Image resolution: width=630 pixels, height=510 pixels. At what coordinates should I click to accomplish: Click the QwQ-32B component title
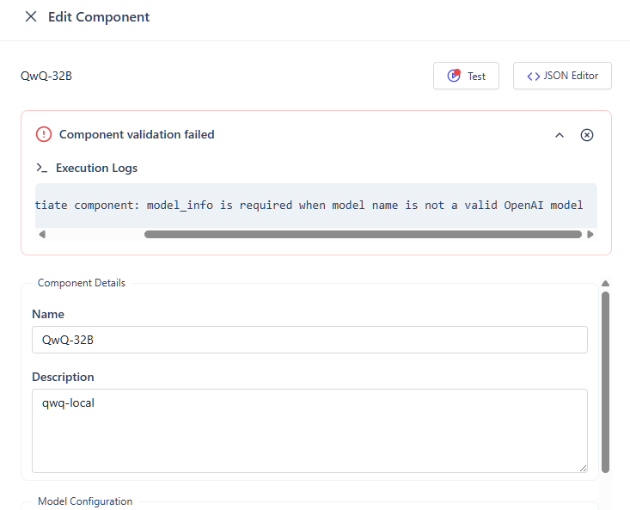(46, 76)
